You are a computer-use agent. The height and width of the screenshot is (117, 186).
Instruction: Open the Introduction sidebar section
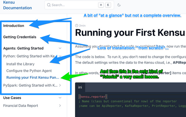pyautogui.click(x=14, y=26)
